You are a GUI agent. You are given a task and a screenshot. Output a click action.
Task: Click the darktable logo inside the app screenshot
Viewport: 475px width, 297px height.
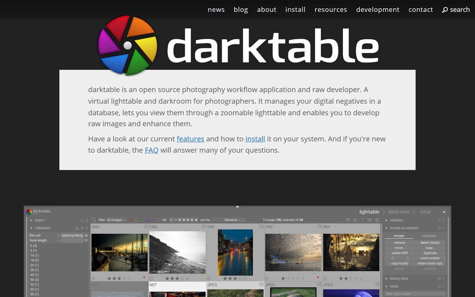pos(29,212)
